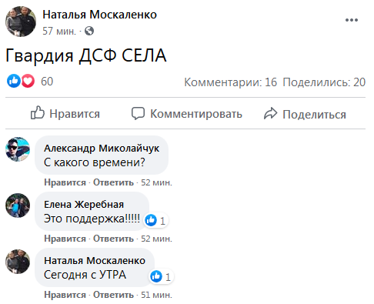Click like badge on Сегодня с УТРА comment
Viewport: 374px width, 304px height.
tap(161, 276)
